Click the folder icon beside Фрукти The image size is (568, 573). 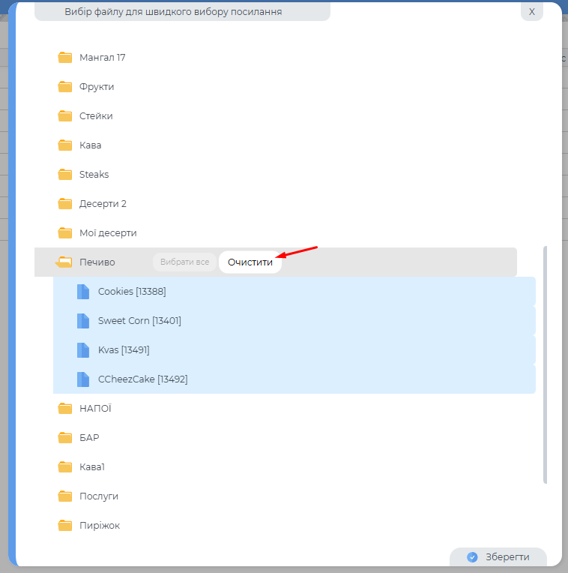pos(65,87)
